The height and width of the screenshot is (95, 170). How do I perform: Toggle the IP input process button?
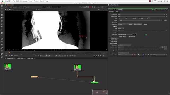click(24, 7)
